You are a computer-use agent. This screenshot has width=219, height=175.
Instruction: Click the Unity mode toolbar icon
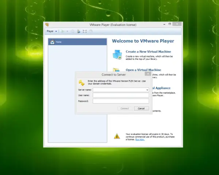[91, 31]
